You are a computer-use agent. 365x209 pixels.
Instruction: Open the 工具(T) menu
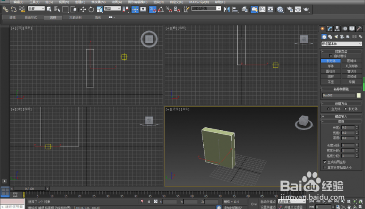pos(34,2)
